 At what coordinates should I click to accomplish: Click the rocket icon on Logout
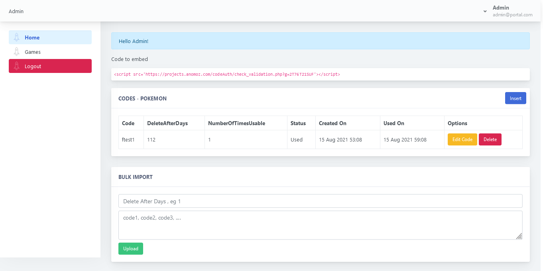(16, 66)
